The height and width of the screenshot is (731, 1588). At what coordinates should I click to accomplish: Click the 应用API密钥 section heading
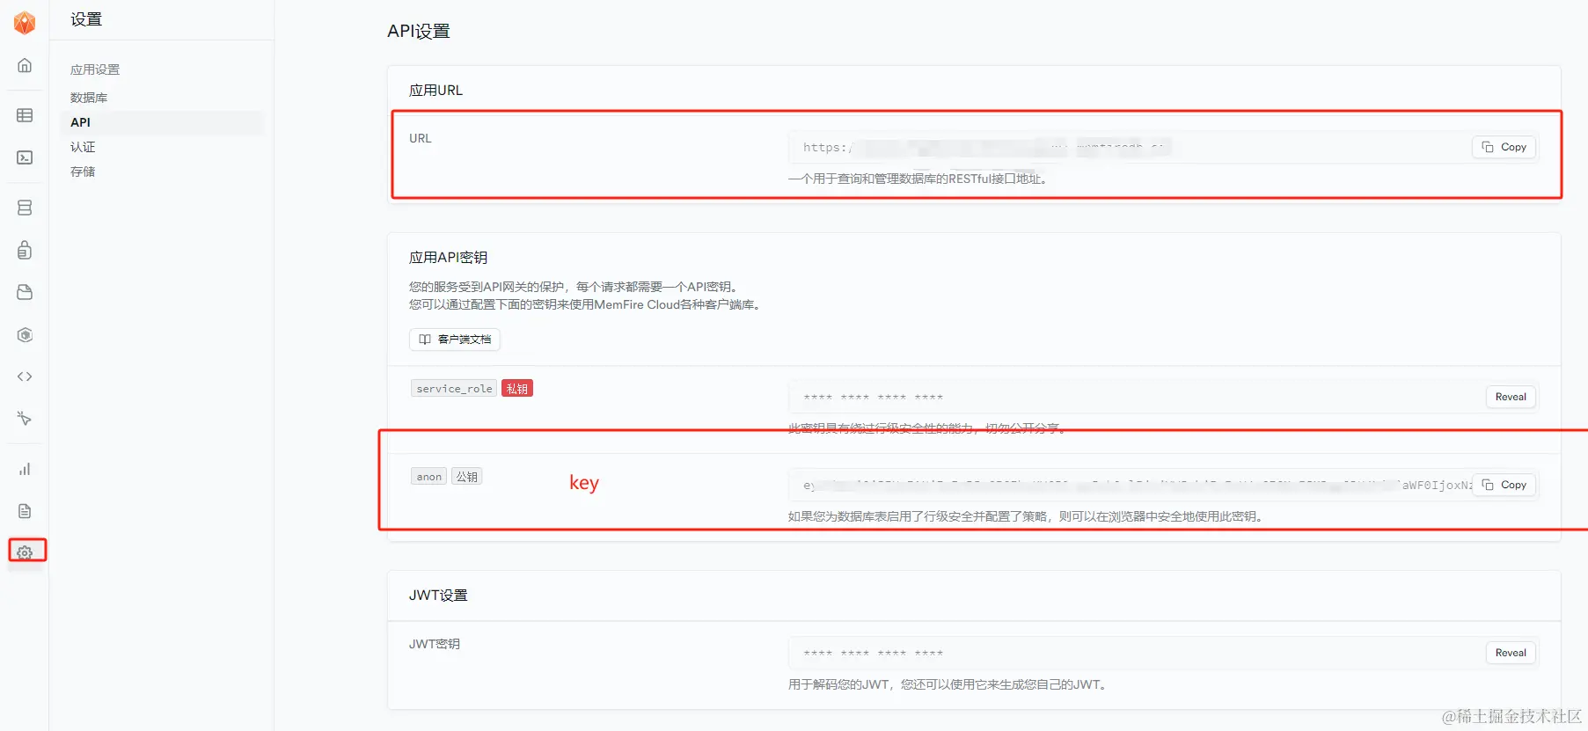coord(448,258)
